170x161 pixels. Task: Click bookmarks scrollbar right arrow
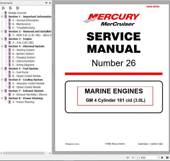pyautogui.click(x=50, y=153)
